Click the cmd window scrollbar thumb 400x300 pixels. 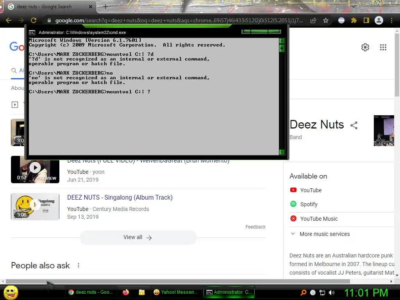(282, 48)
